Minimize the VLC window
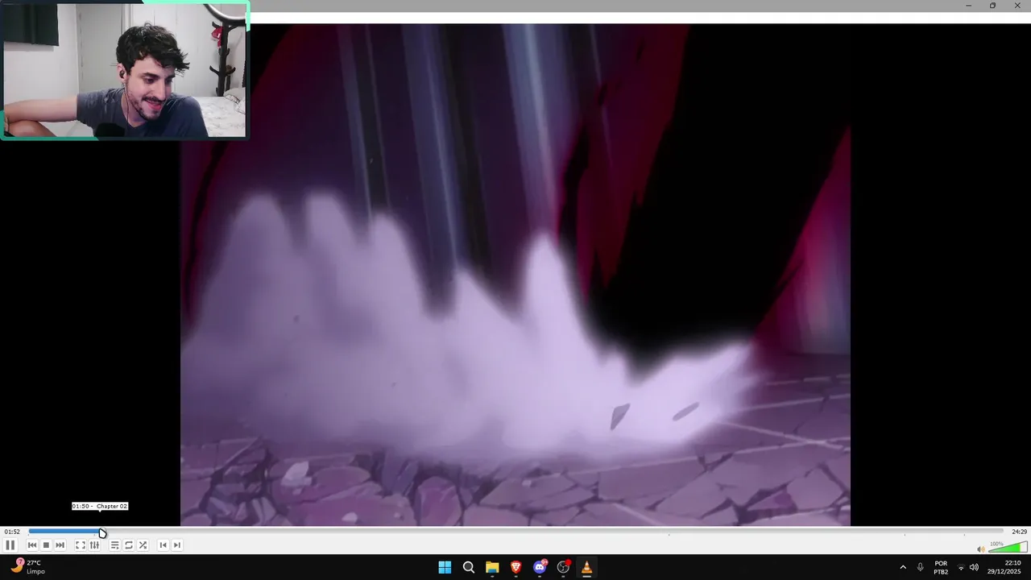1031x580 pixels. tap(968, 6)
